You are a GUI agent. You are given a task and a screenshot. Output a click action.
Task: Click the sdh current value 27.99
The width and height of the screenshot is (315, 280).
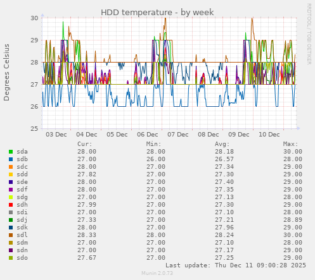(87, 205)
